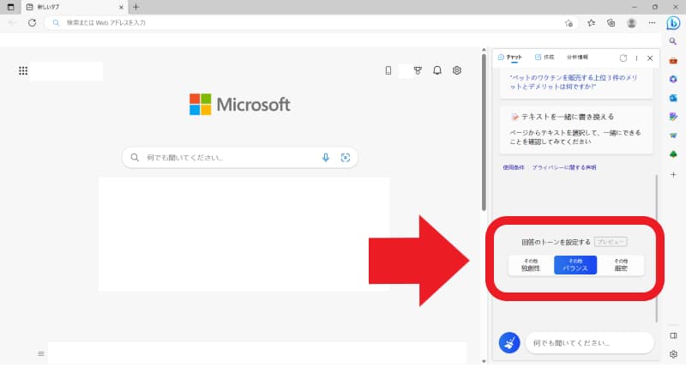
Task: Open the app launcher grid icon
Action: coord(23,70)
